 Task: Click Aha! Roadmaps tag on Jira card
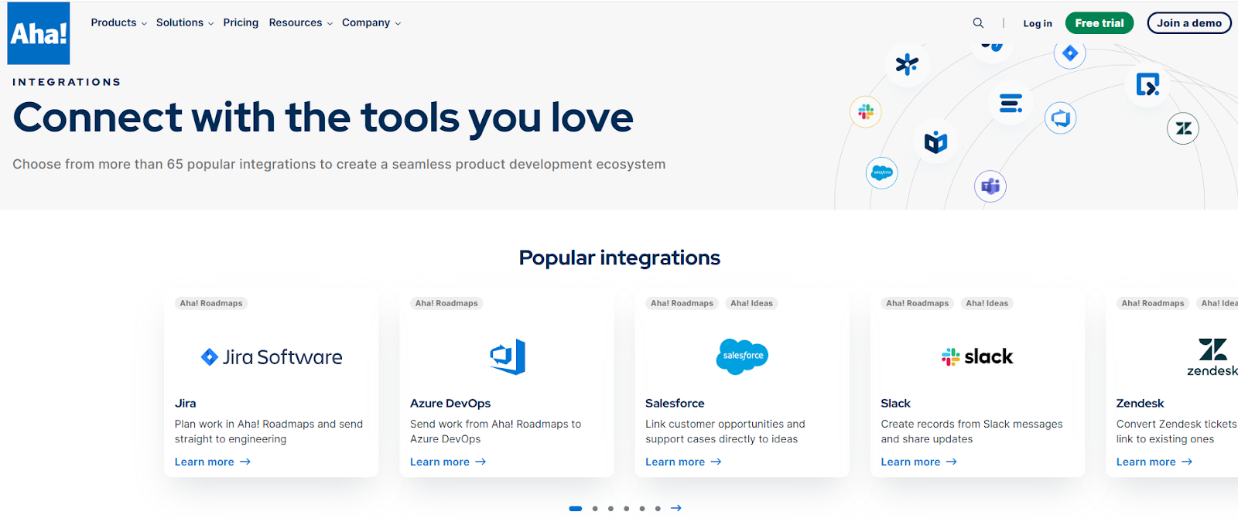(211, 303)
